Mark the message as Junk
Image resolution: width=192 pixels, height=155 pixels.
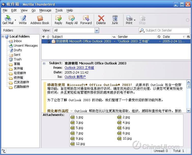pos(115,20)
